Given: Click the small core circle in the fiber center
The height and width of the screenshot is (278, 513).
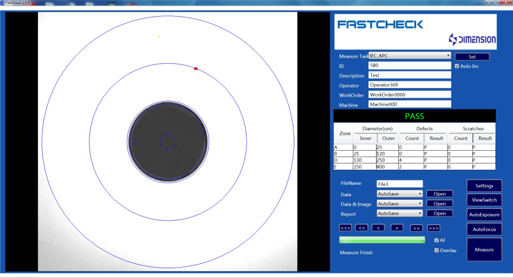Looking at the screenshot, I should pyautogui.click(x=168, y=142).
